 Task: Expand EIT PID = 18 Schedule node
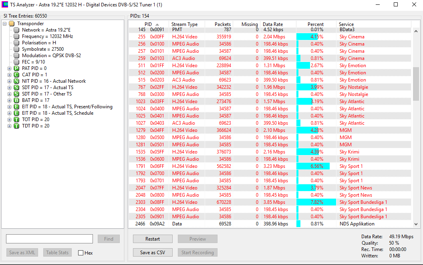pyautogui.click(x=10, y=113)
